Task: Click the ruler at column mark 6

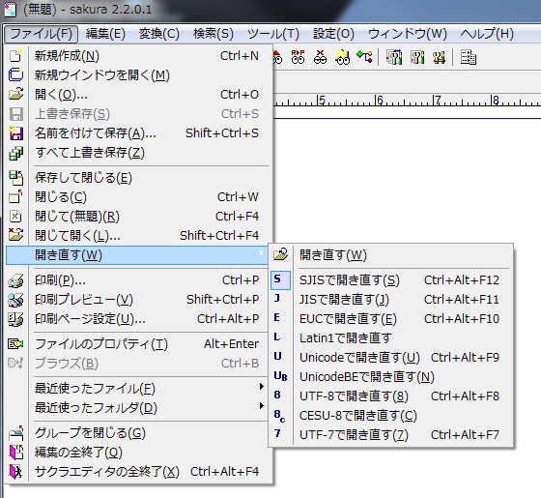Action: click(x=380, y=101)
